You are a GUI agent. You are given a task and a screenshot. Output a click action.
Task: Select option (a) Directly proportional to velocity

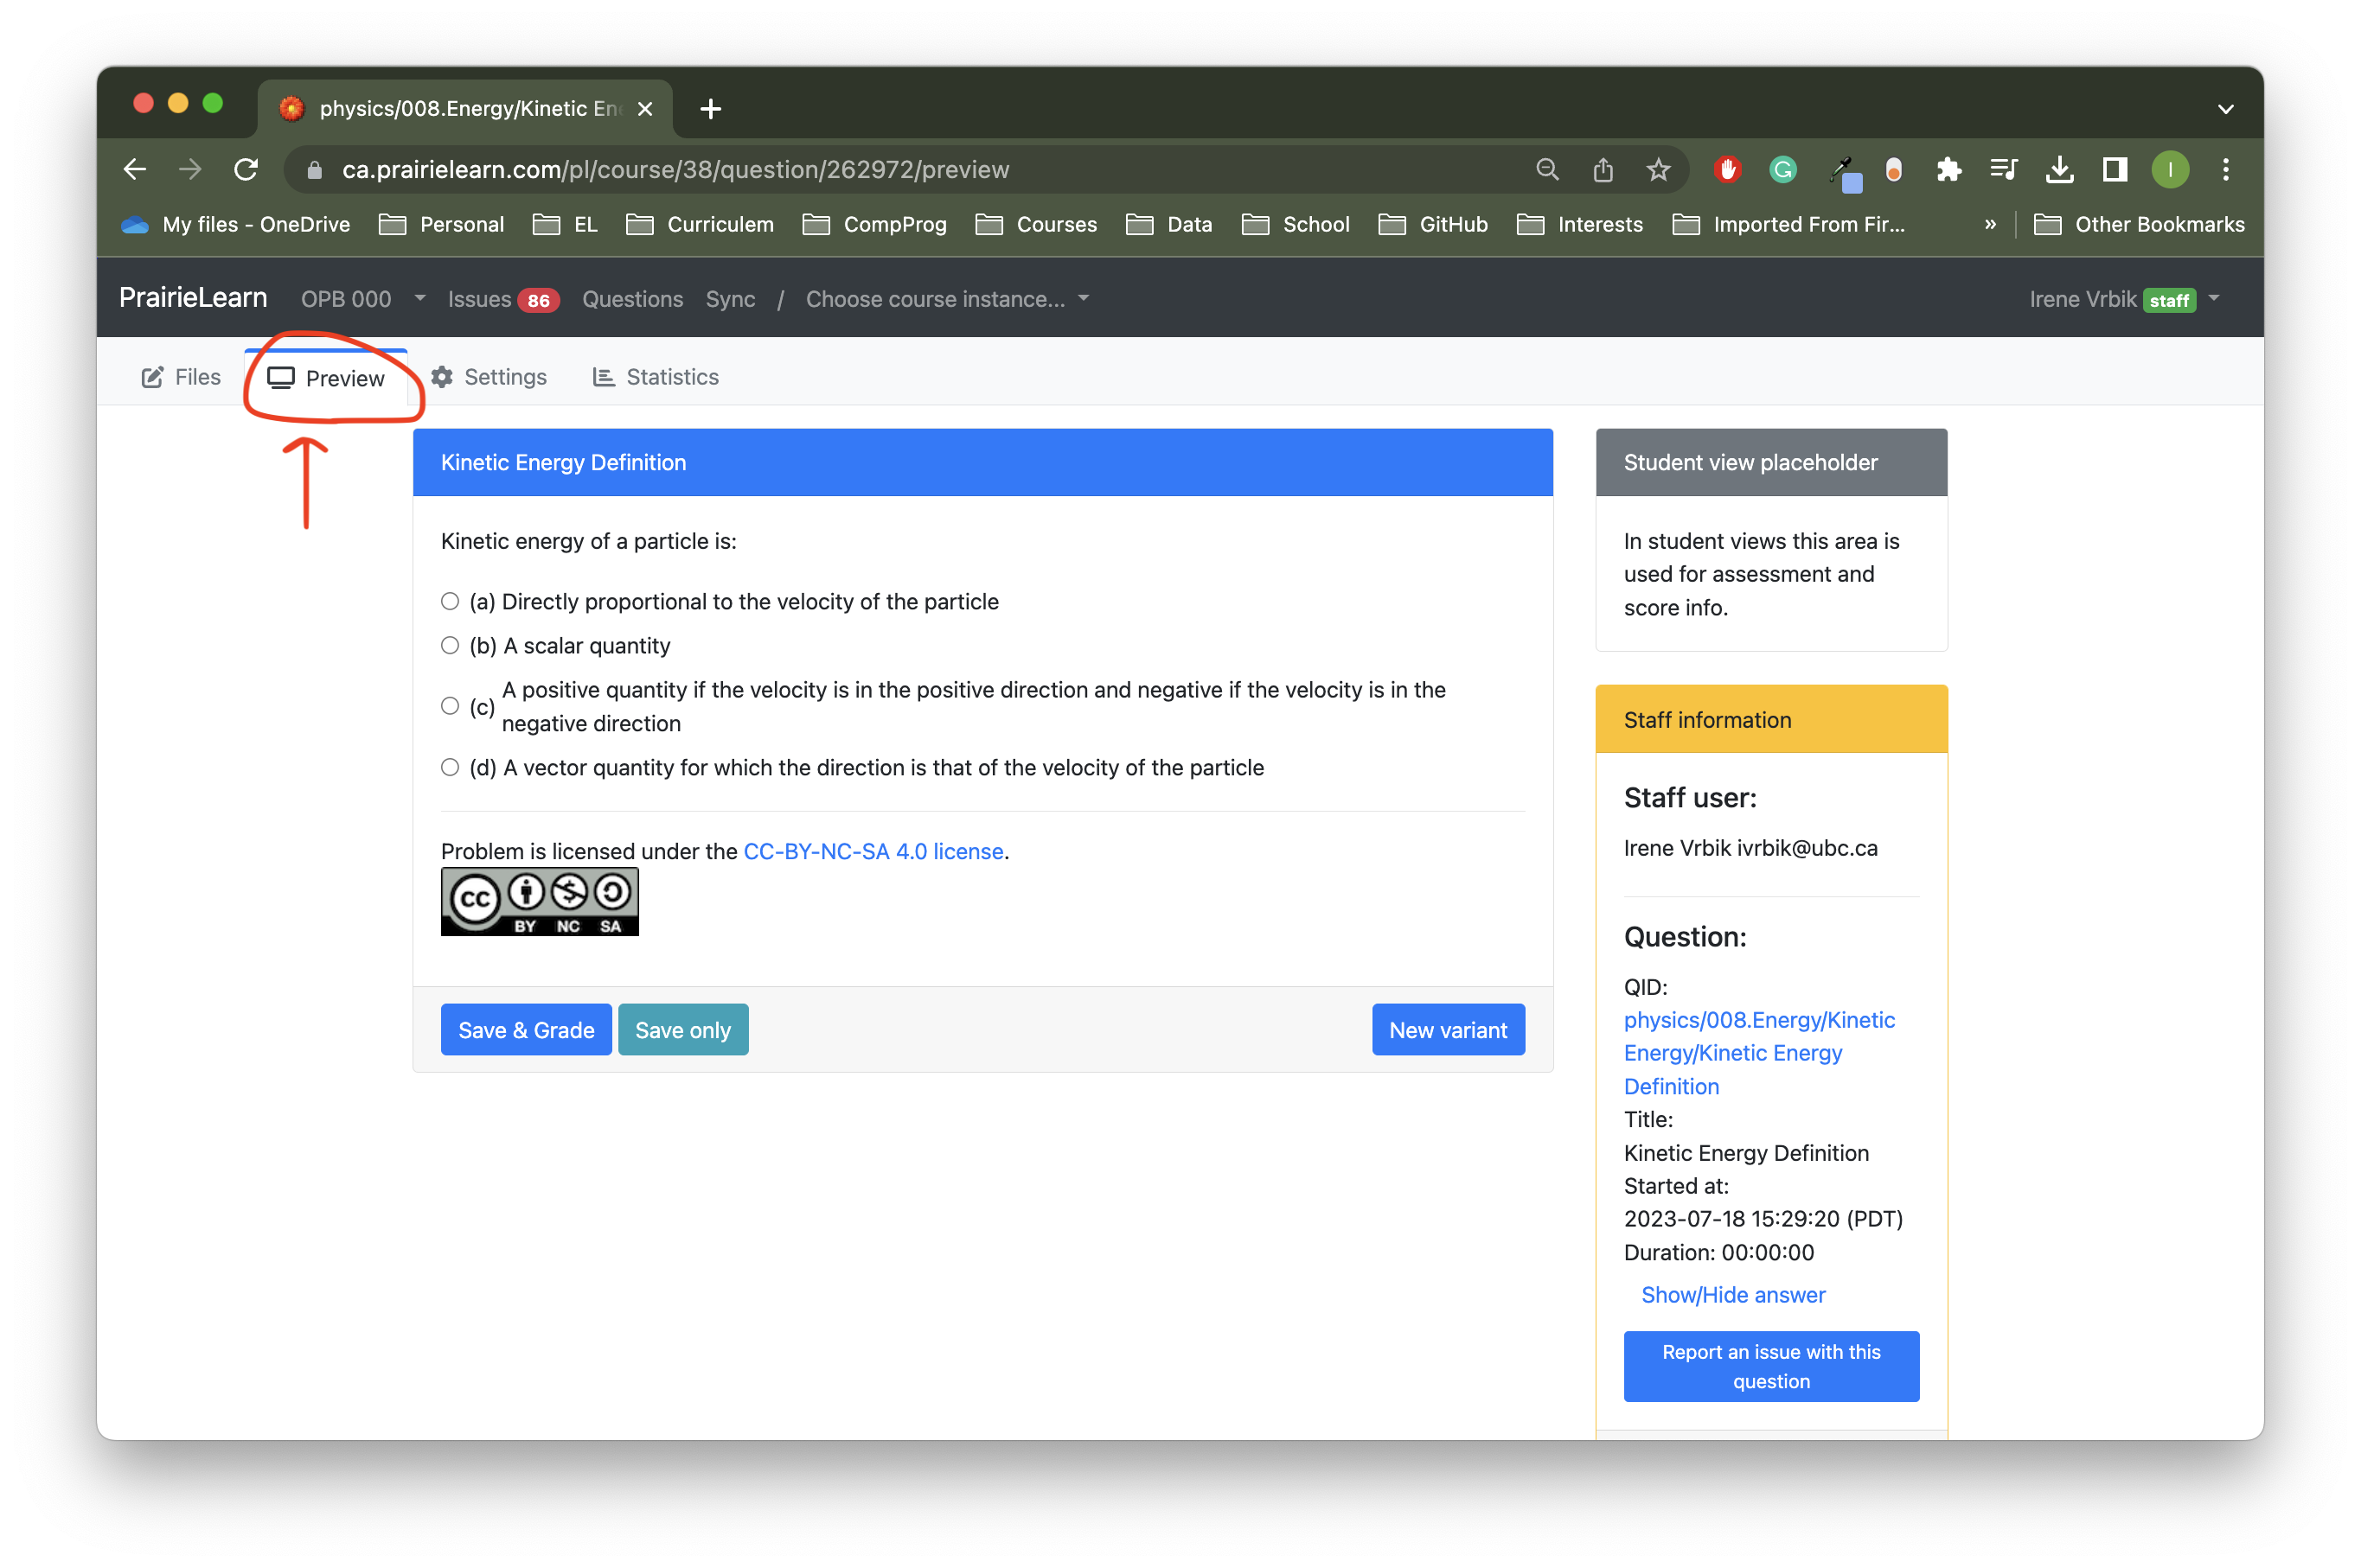[451, 601]
